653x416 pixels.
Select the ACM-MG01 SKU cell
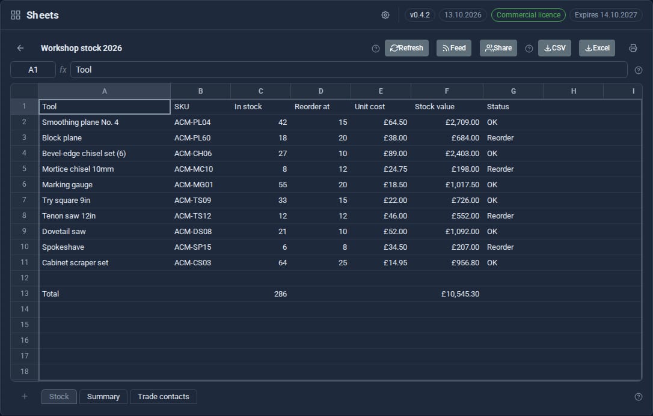coord(201,184)
